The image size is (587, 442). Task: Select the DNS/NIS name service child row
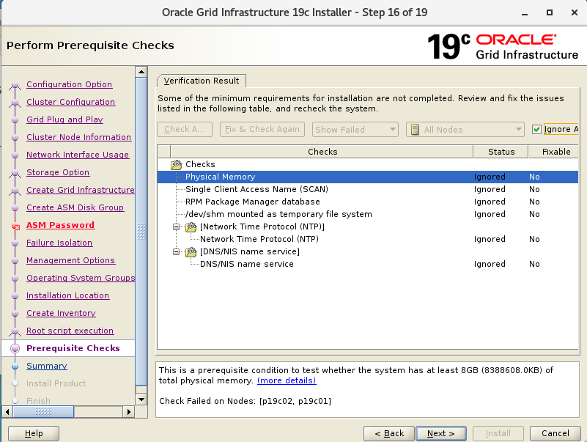tap(368, 264)
